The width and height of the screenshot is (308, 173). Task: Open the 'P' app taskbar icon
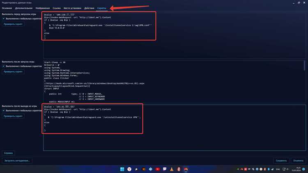(136, 169)
